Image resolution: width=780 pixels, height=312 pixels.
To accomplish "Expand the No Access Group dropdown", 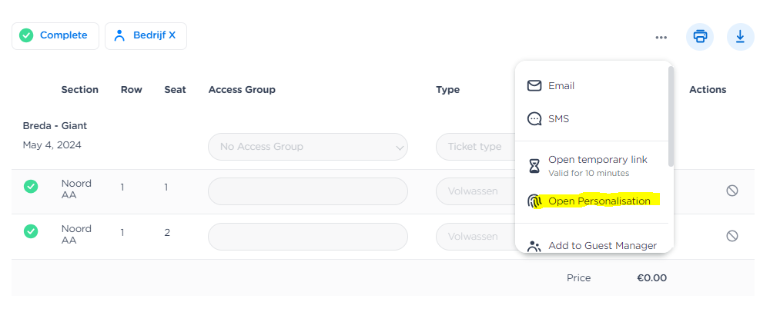I will [307, 146].
